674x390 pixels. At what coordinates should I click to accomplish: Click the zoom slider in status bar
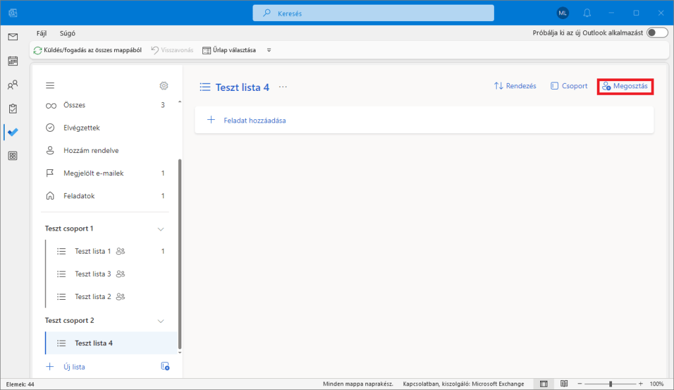(610, 383)
